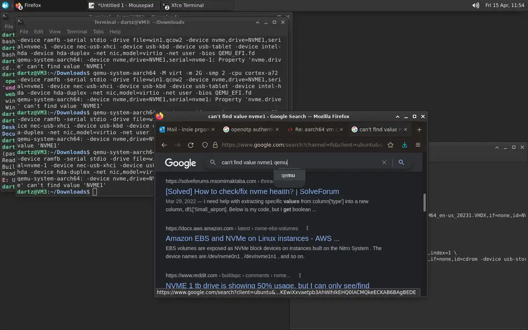
Task: Go back in Firefox
Action: (164, 145)
